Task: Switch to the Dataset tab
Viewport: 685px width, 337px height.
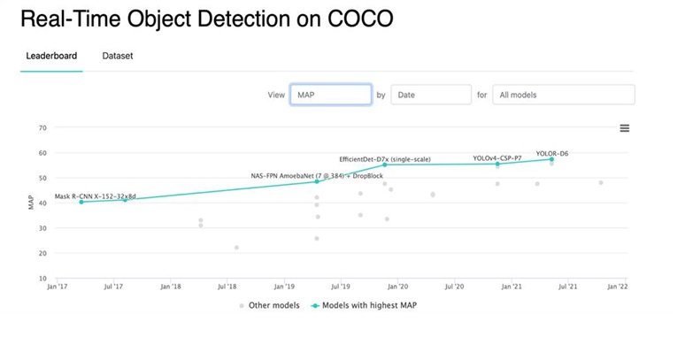Action: coord(118,56)
